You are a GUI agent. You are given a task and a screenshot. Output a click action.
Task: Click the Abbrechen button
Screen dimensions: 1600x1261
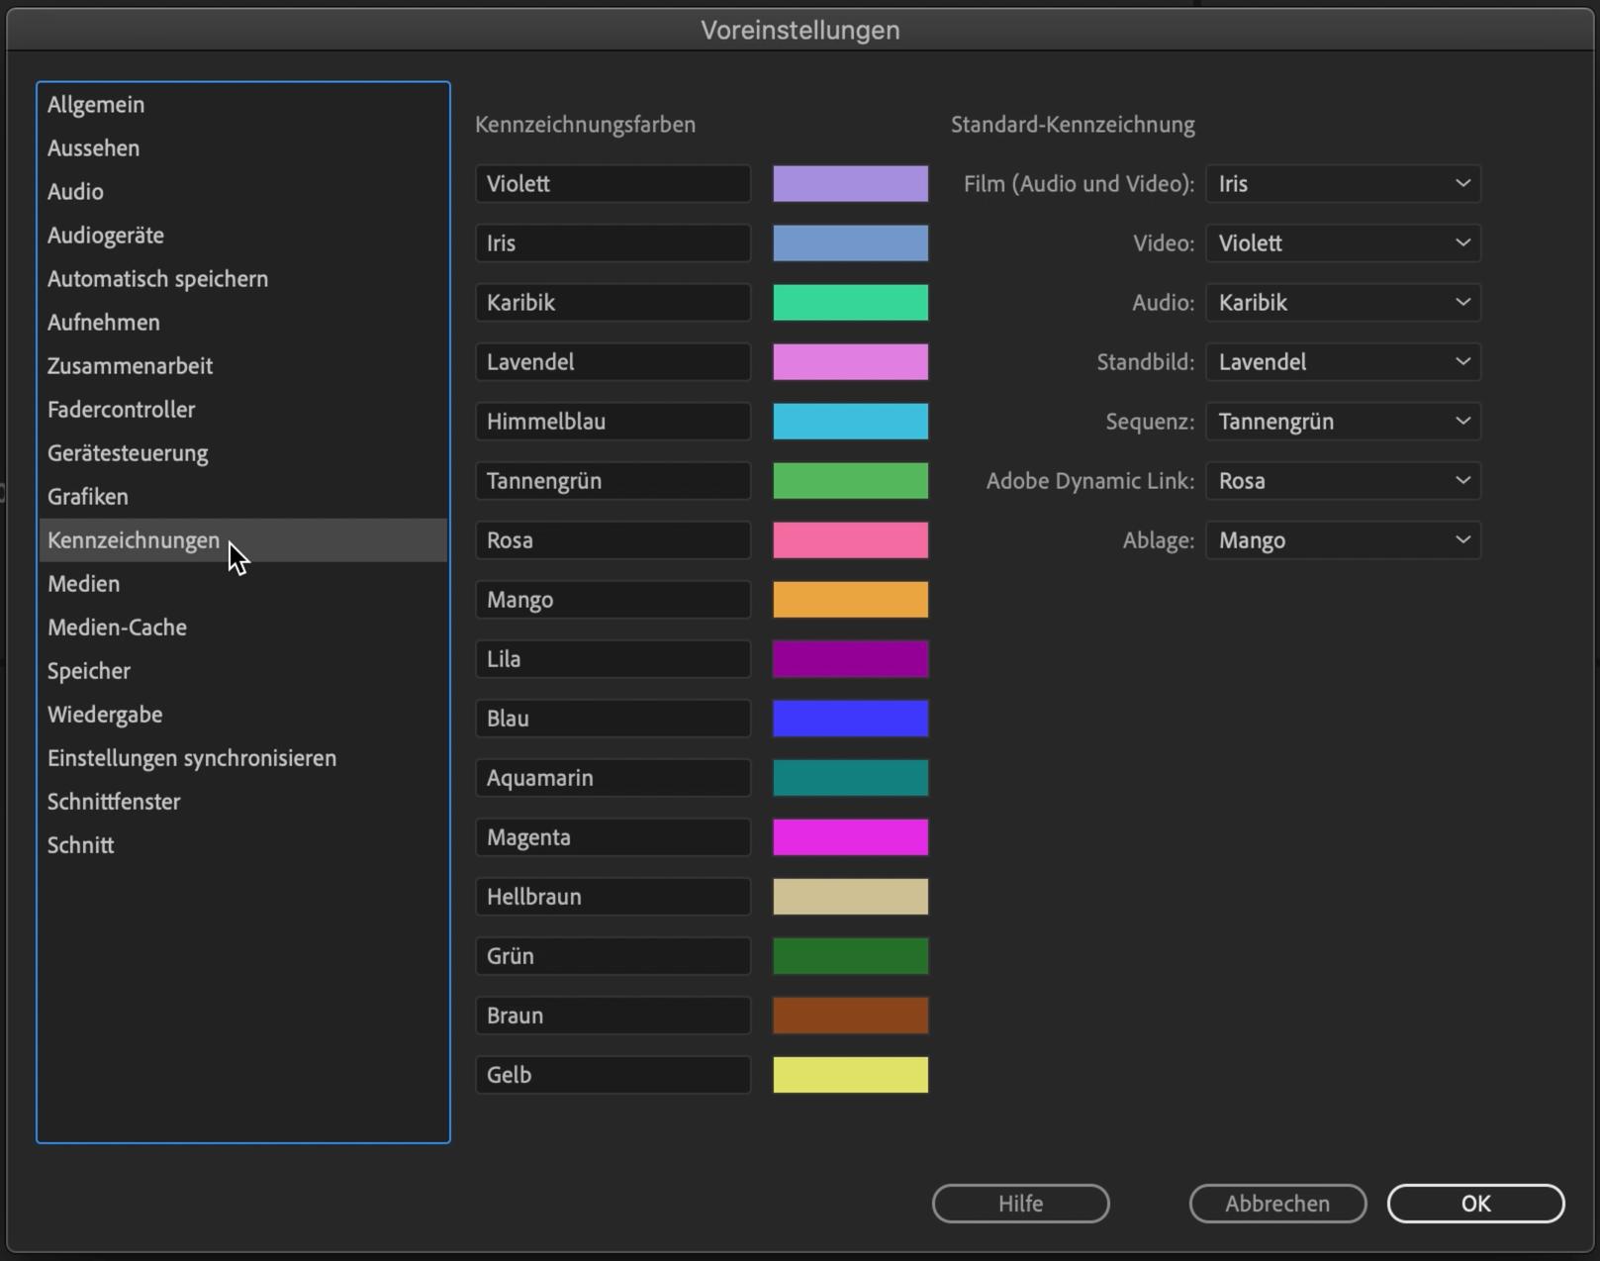point(1276,1204)
